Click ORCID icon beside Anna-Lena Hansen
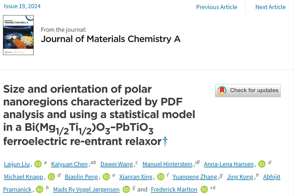The image size is (294, 196). point(262,164)
